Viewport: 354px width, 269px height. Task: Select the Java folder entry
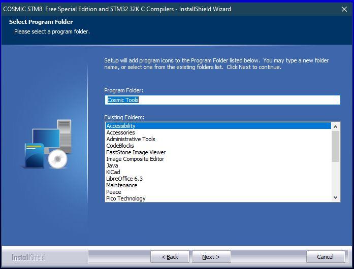[x=218, y=165]
